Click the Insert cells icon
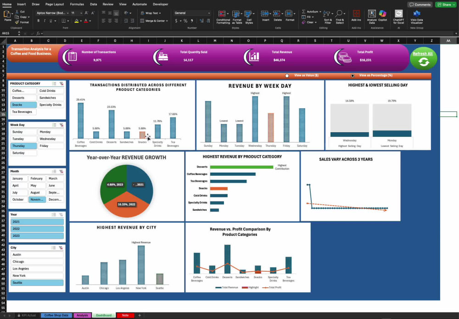Image resolution: width=459 pixels, height=319 pixels. 265,14
